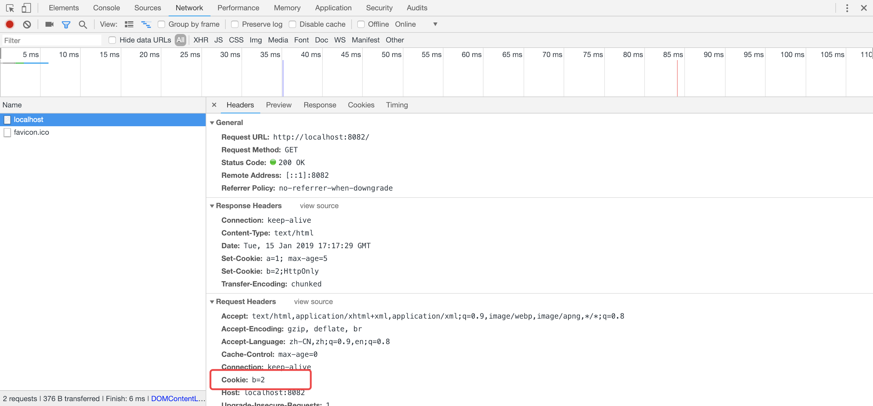Screen dimensions: 873x406
Task: Filter requests by Media
Action: click(278, 40)
